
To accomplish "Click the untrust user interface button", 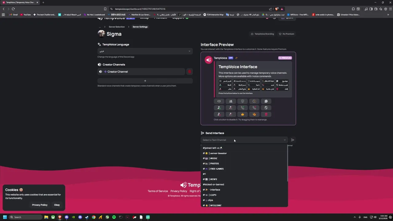I will click(231, 108).
